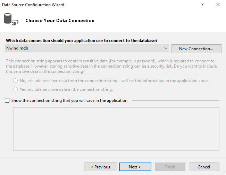Click inside the connection string text box

116,129
